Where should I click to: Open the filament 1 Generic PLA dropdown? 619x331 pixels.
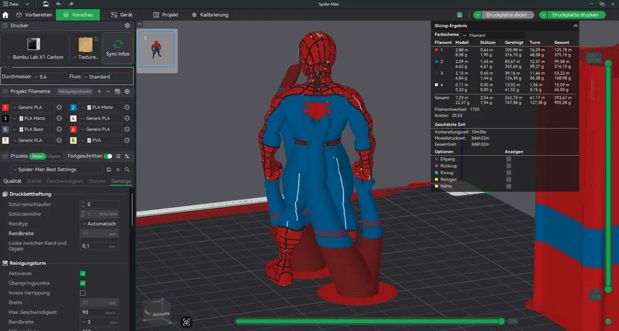tap(32, 107)
